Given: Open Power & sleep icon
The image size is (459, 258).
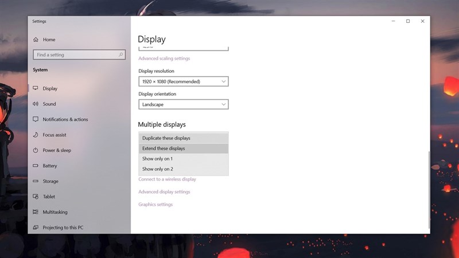Looking at the screenshot, I should click(36, 150).
